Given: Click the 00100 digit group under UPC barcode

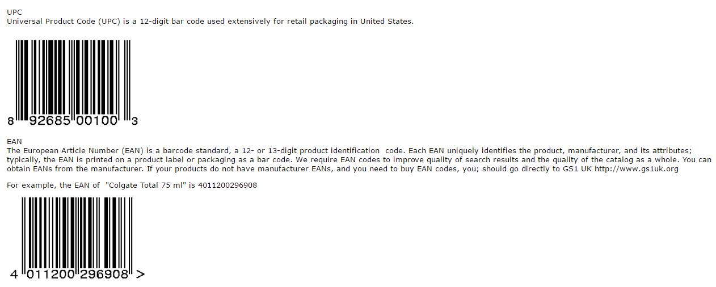Looking at the screenshot, I should pyautogui.click(x=96, y=121).
